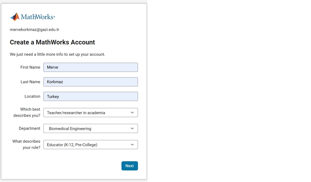Click chevron arrow beside Educator (K-12, Pre-College)

tap(132, 145)
